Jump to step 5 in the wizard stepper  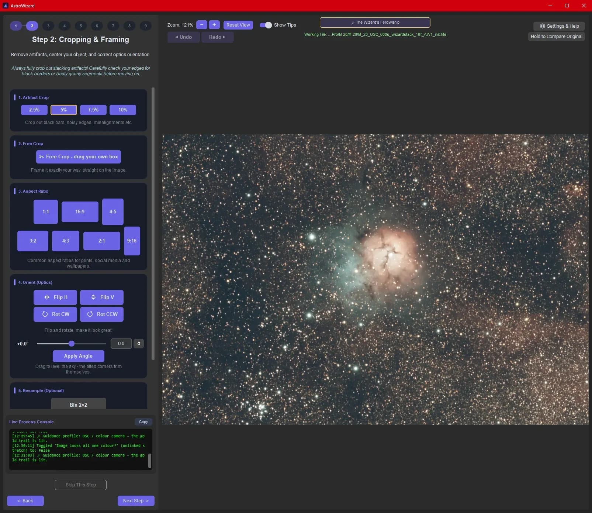[81, 26]
